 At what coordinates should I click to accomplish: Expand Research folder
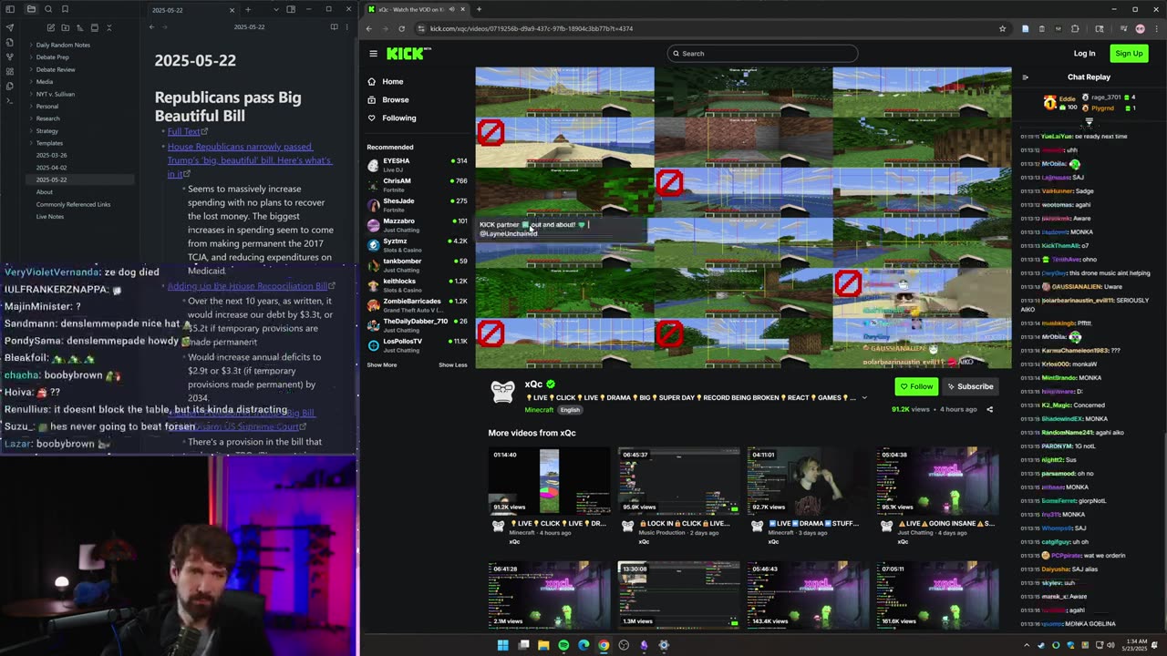[x=47, y=118]
